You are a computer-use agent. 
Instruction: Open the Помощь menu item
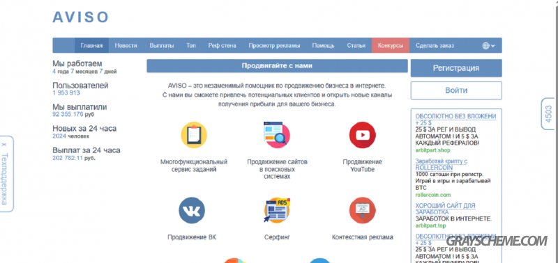click(323, 45)
